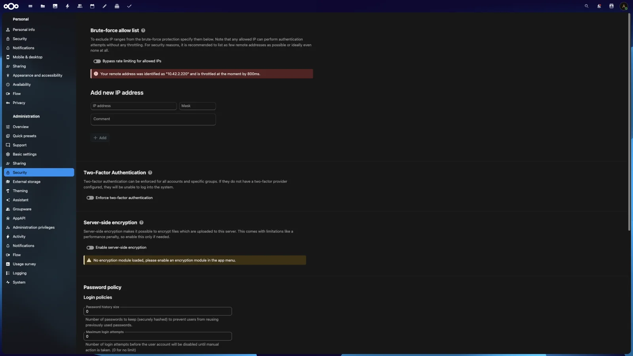Open Notifications under Administration section
633x356 pixels.
tap(39, 246)
